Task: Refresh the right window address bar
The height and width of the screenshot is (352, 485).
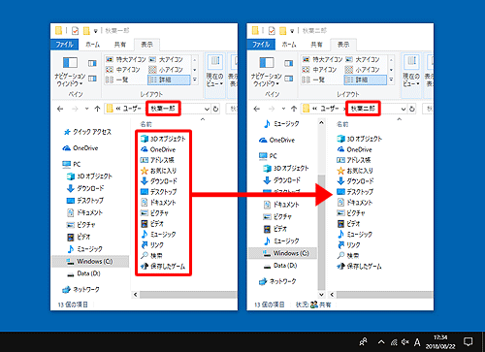Action: coord(412,110)
